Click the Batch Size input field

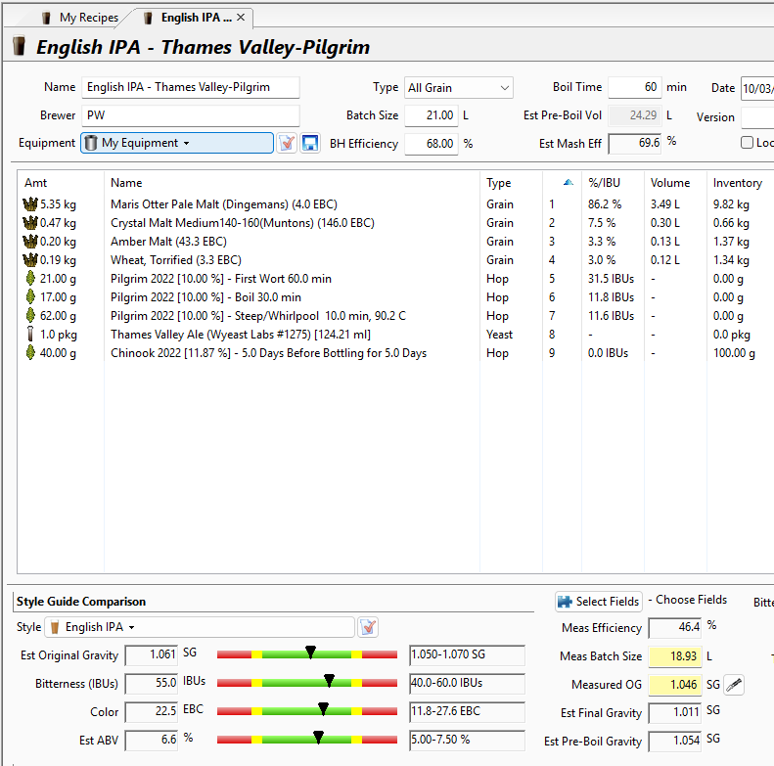[431, 115]
